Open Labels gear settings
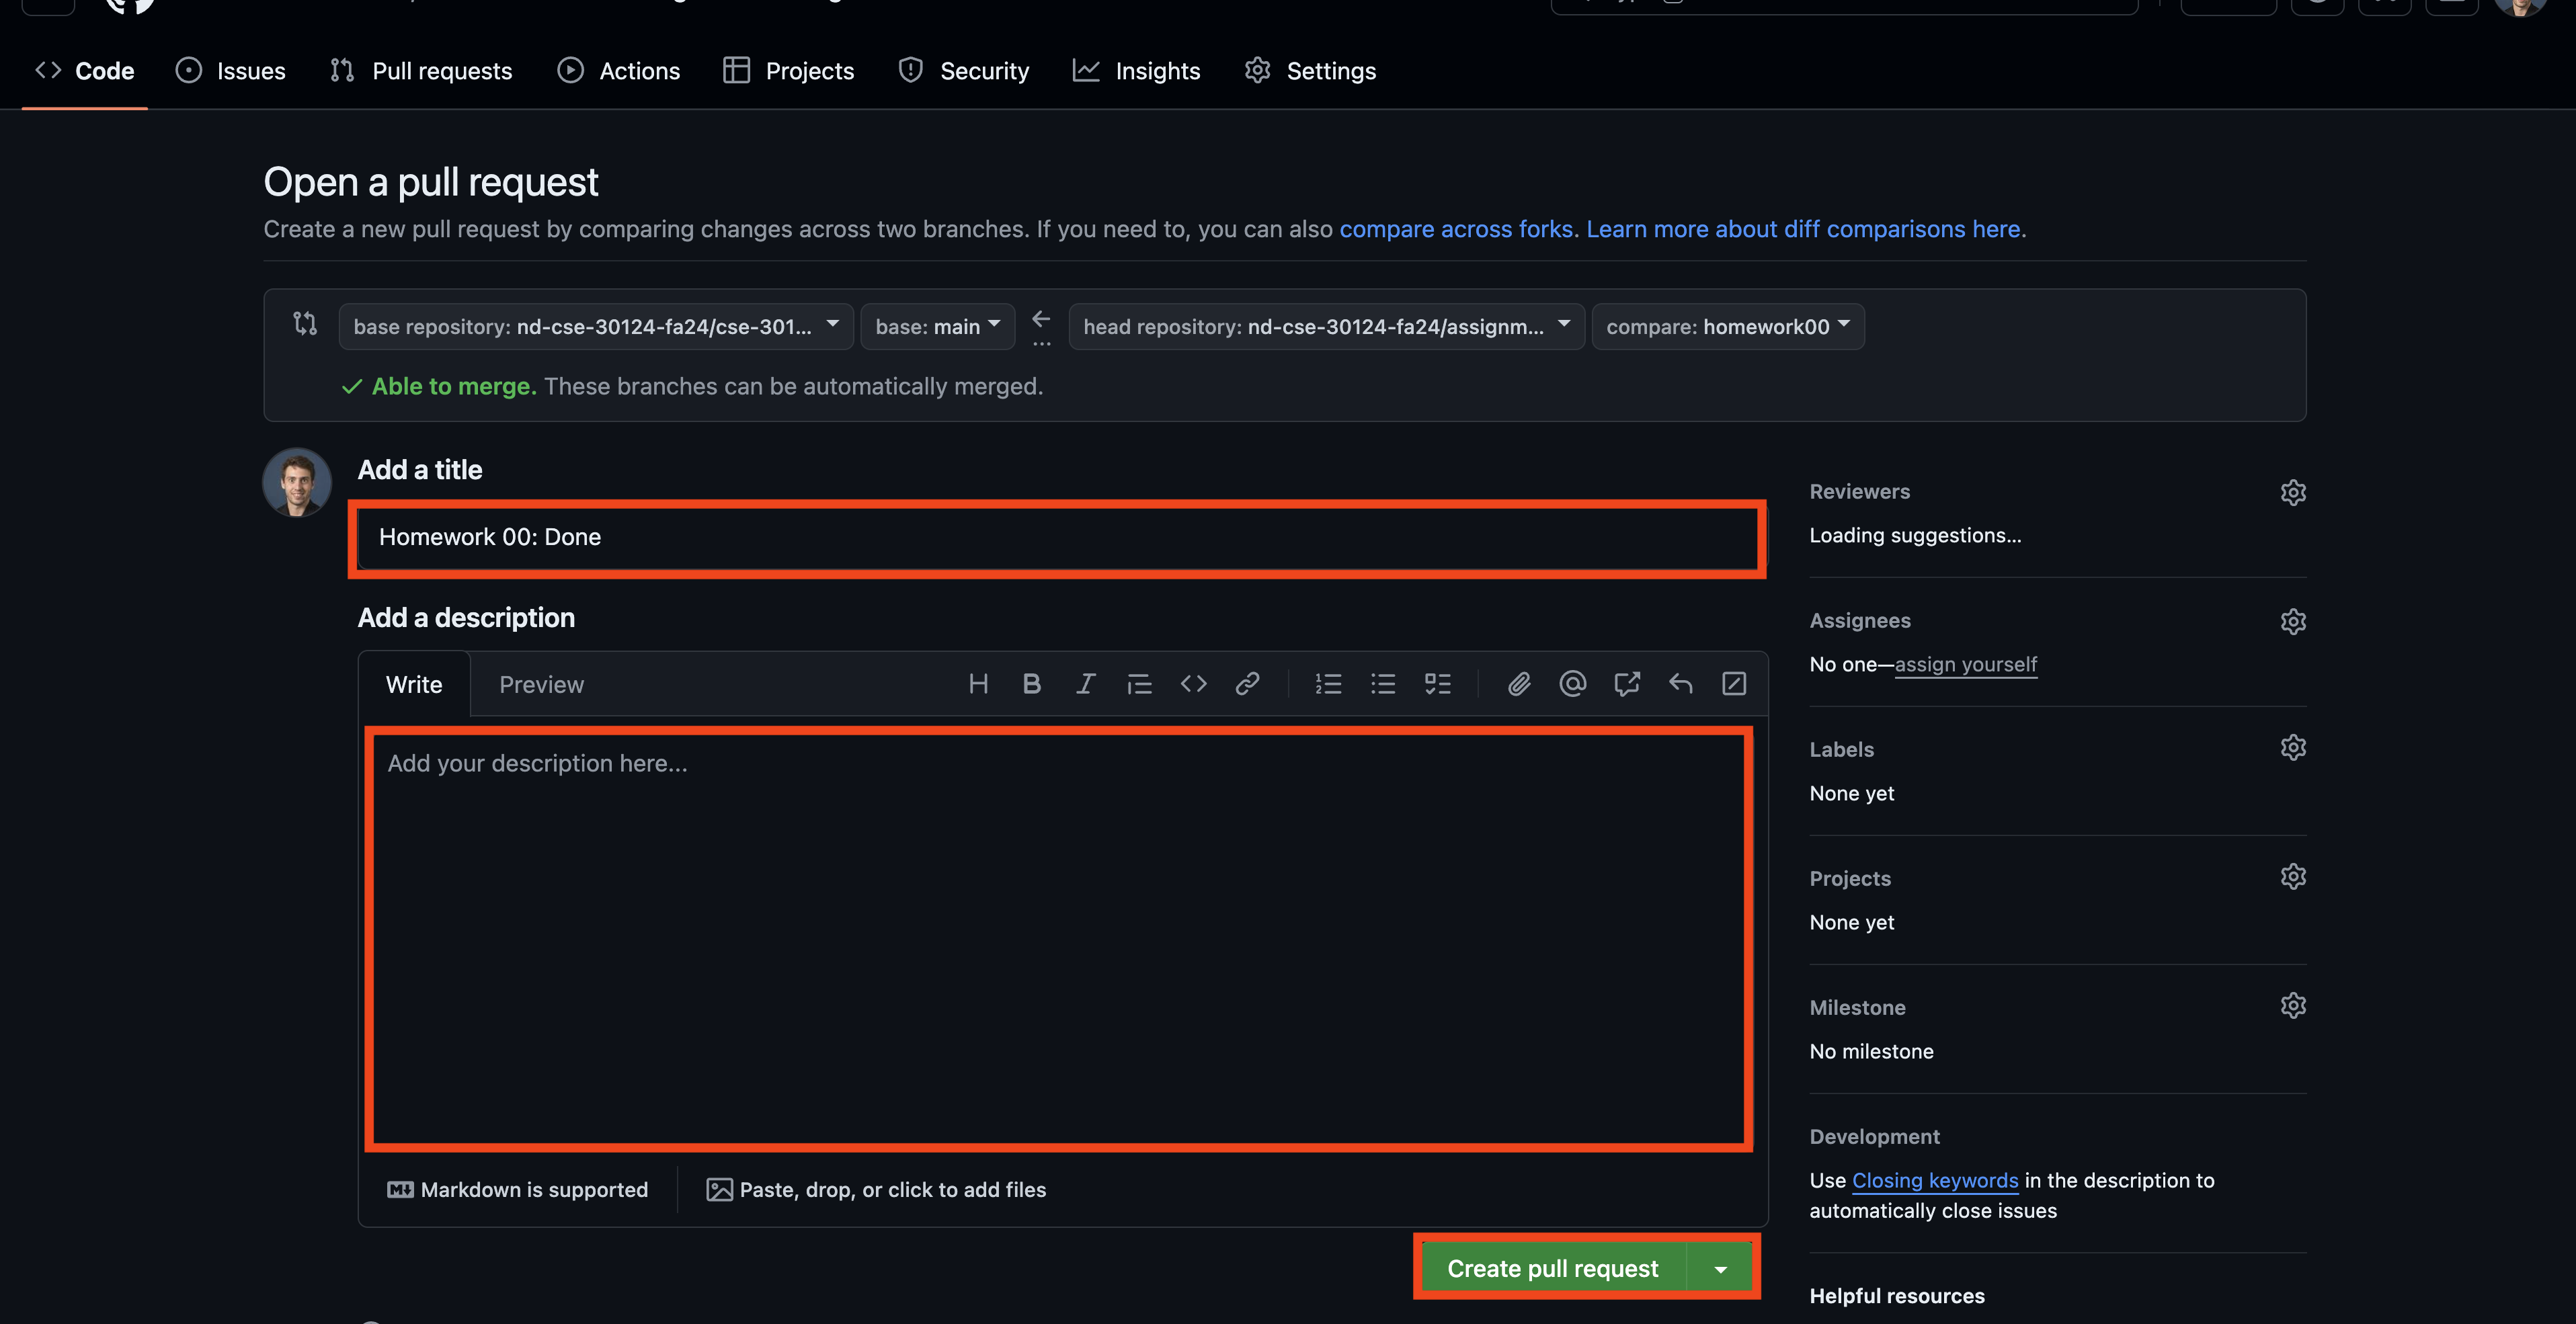Screen dimensions: 2576x1324 point(2292,748)
